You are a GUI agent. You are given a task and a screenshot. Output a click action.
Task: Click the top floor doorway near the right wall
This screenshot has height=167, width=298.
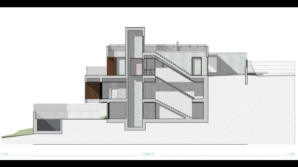click(x=197, y=66)
